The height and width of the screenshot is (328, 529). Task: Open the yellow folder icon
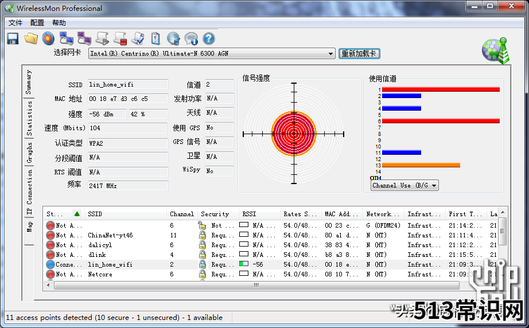[x=31, y=39]
